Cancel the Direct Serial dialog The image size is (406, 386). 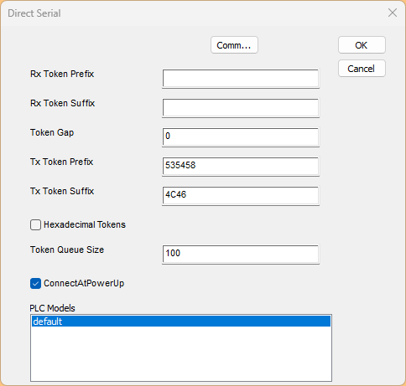click(362, 69)
